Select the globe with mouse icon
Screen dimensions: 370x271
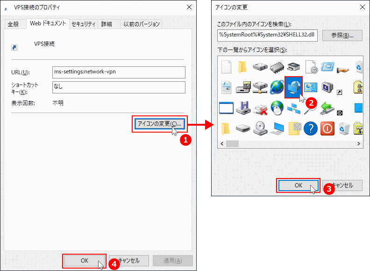pyautogui.click(x=277, y=108)
